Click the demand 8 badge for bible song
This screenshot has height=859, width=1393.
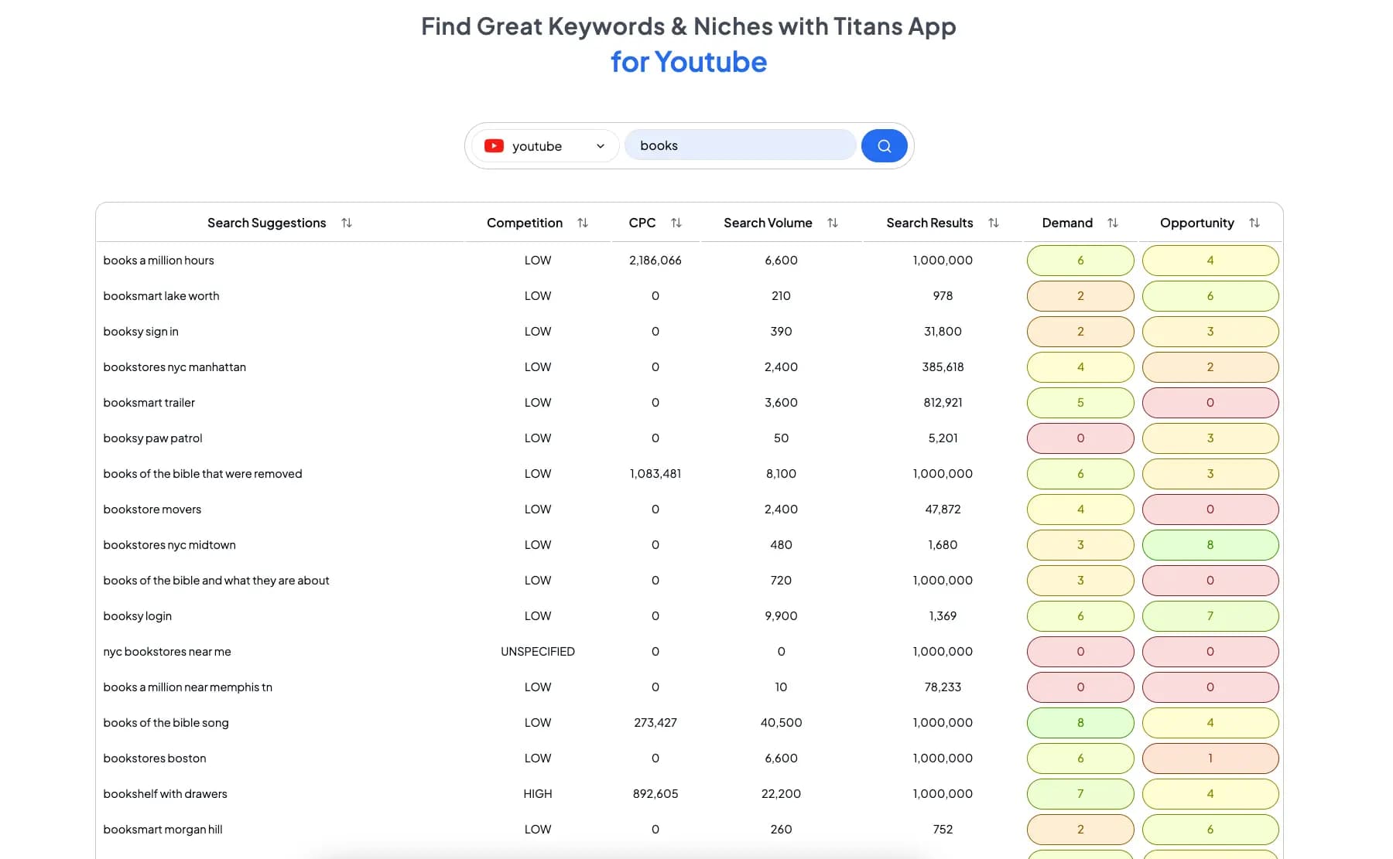tap(1080, 723)
